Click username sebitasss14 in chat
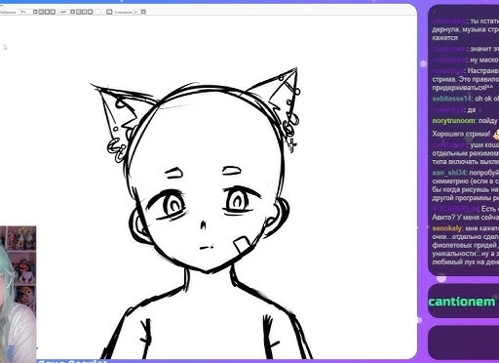Screen dimensions: 499x363 (451, 99)
